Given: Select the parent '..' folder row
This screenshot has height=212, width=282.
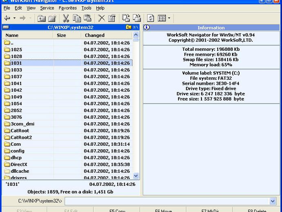Looking at the screenshot, I should pos(67,43).
